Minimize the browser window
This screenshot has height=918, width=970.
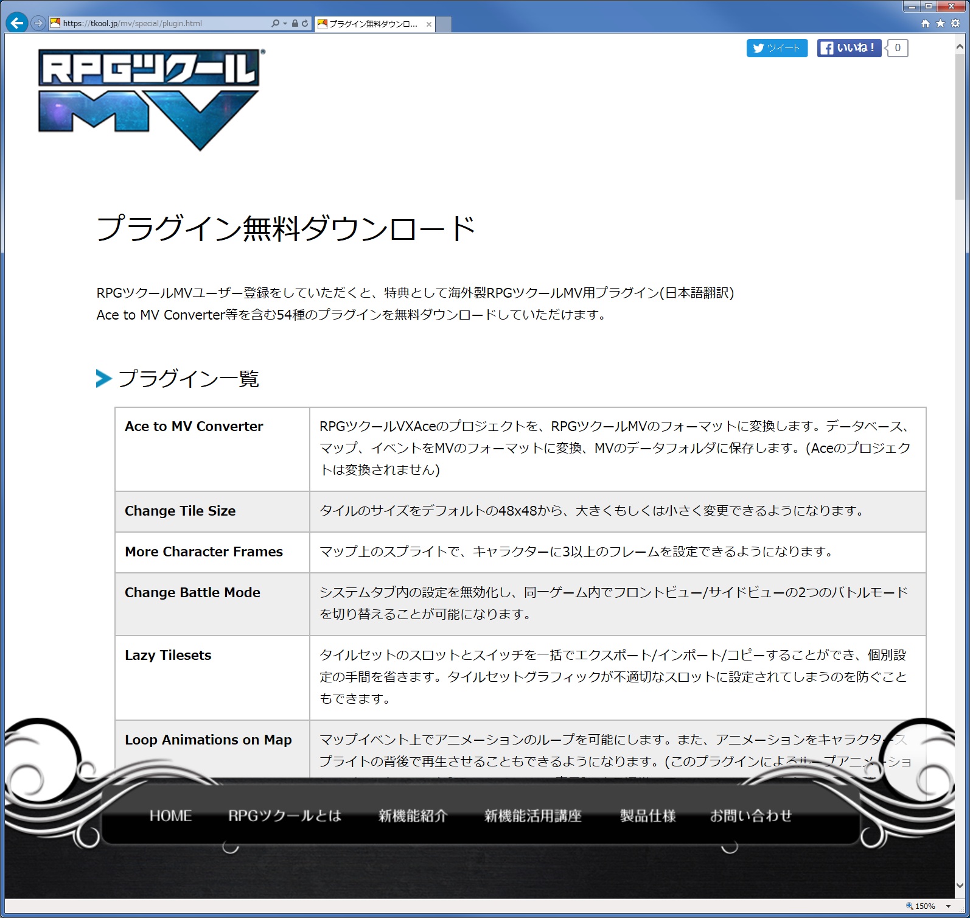[912, 7]
